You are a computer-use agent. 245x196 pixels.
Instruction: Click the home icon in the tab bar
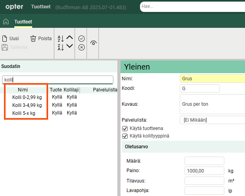[x=6, y=22]
